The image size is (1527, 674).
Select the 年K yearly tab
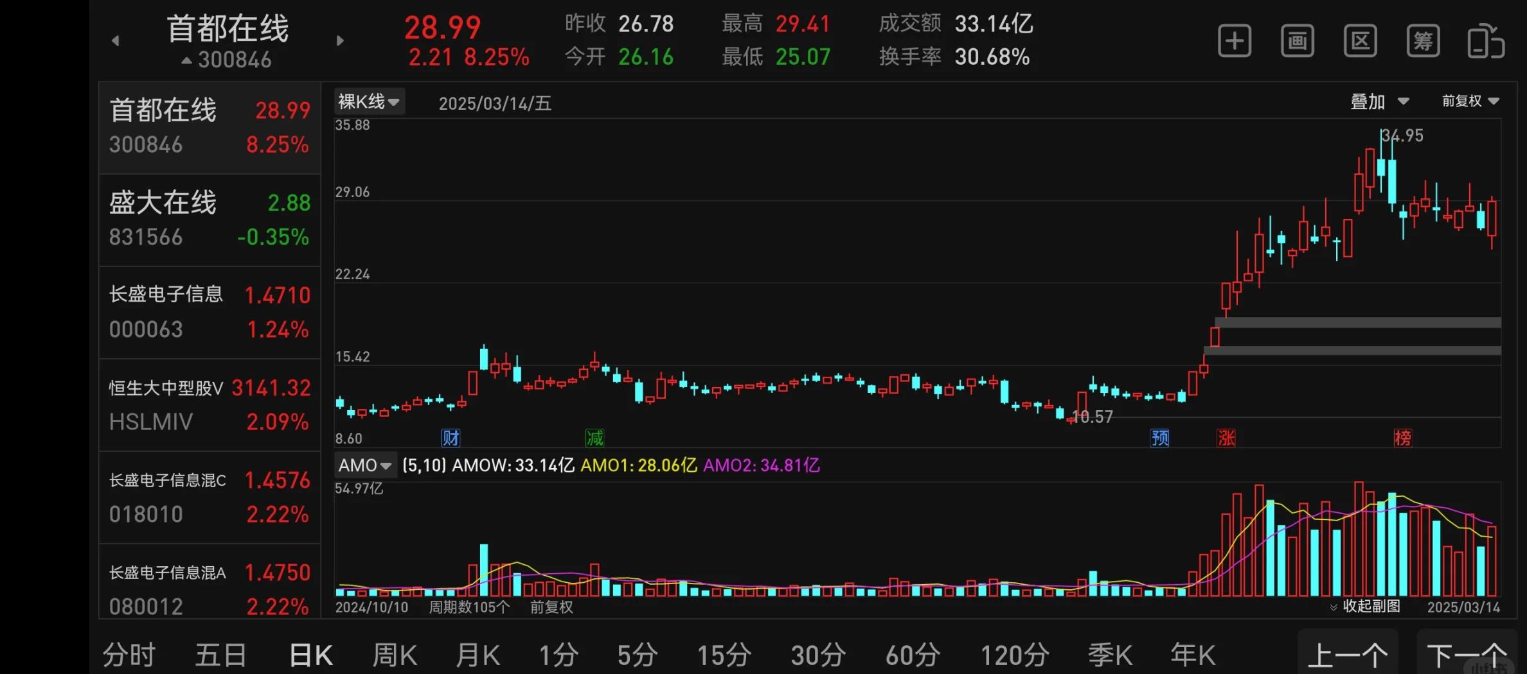(1193, 655)
